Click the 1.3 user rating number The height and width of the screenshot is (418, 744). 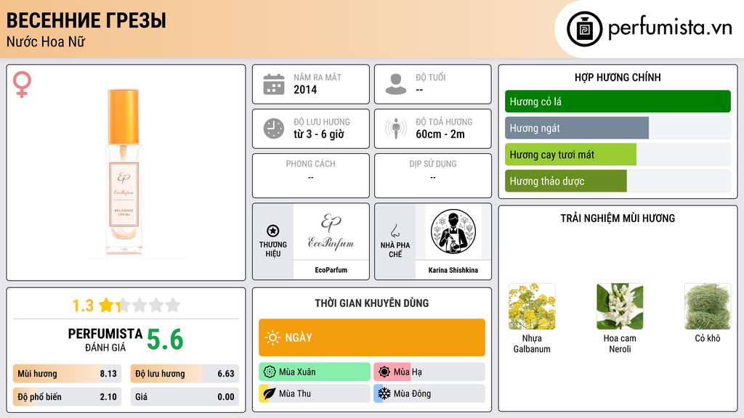pyautogui.click(x=83, y=306)
